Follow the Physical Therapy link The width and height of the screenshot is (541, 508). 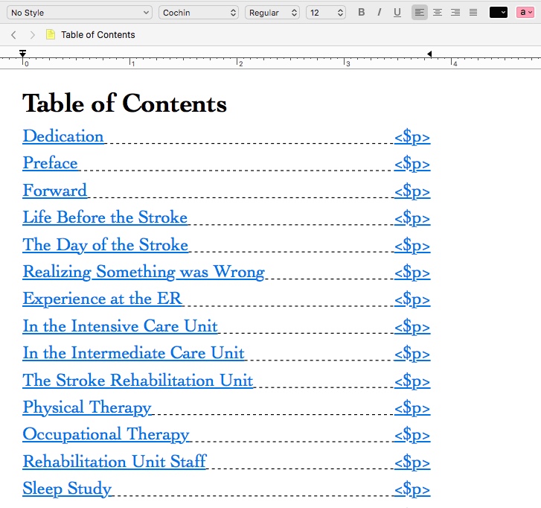click(87, 407)
